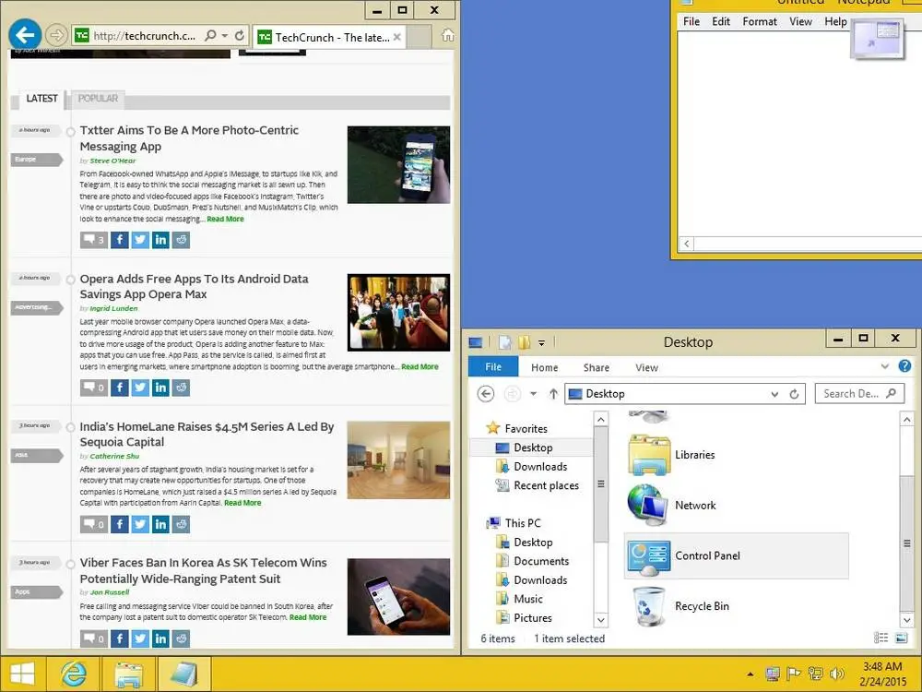Refresh the TechCrunch page in Internet Explorer

[240, 35]
